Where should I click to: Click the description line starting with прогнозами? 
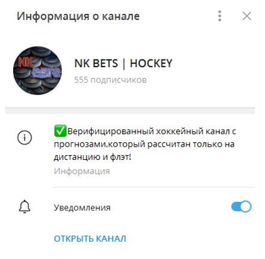[x=144, y=144]
